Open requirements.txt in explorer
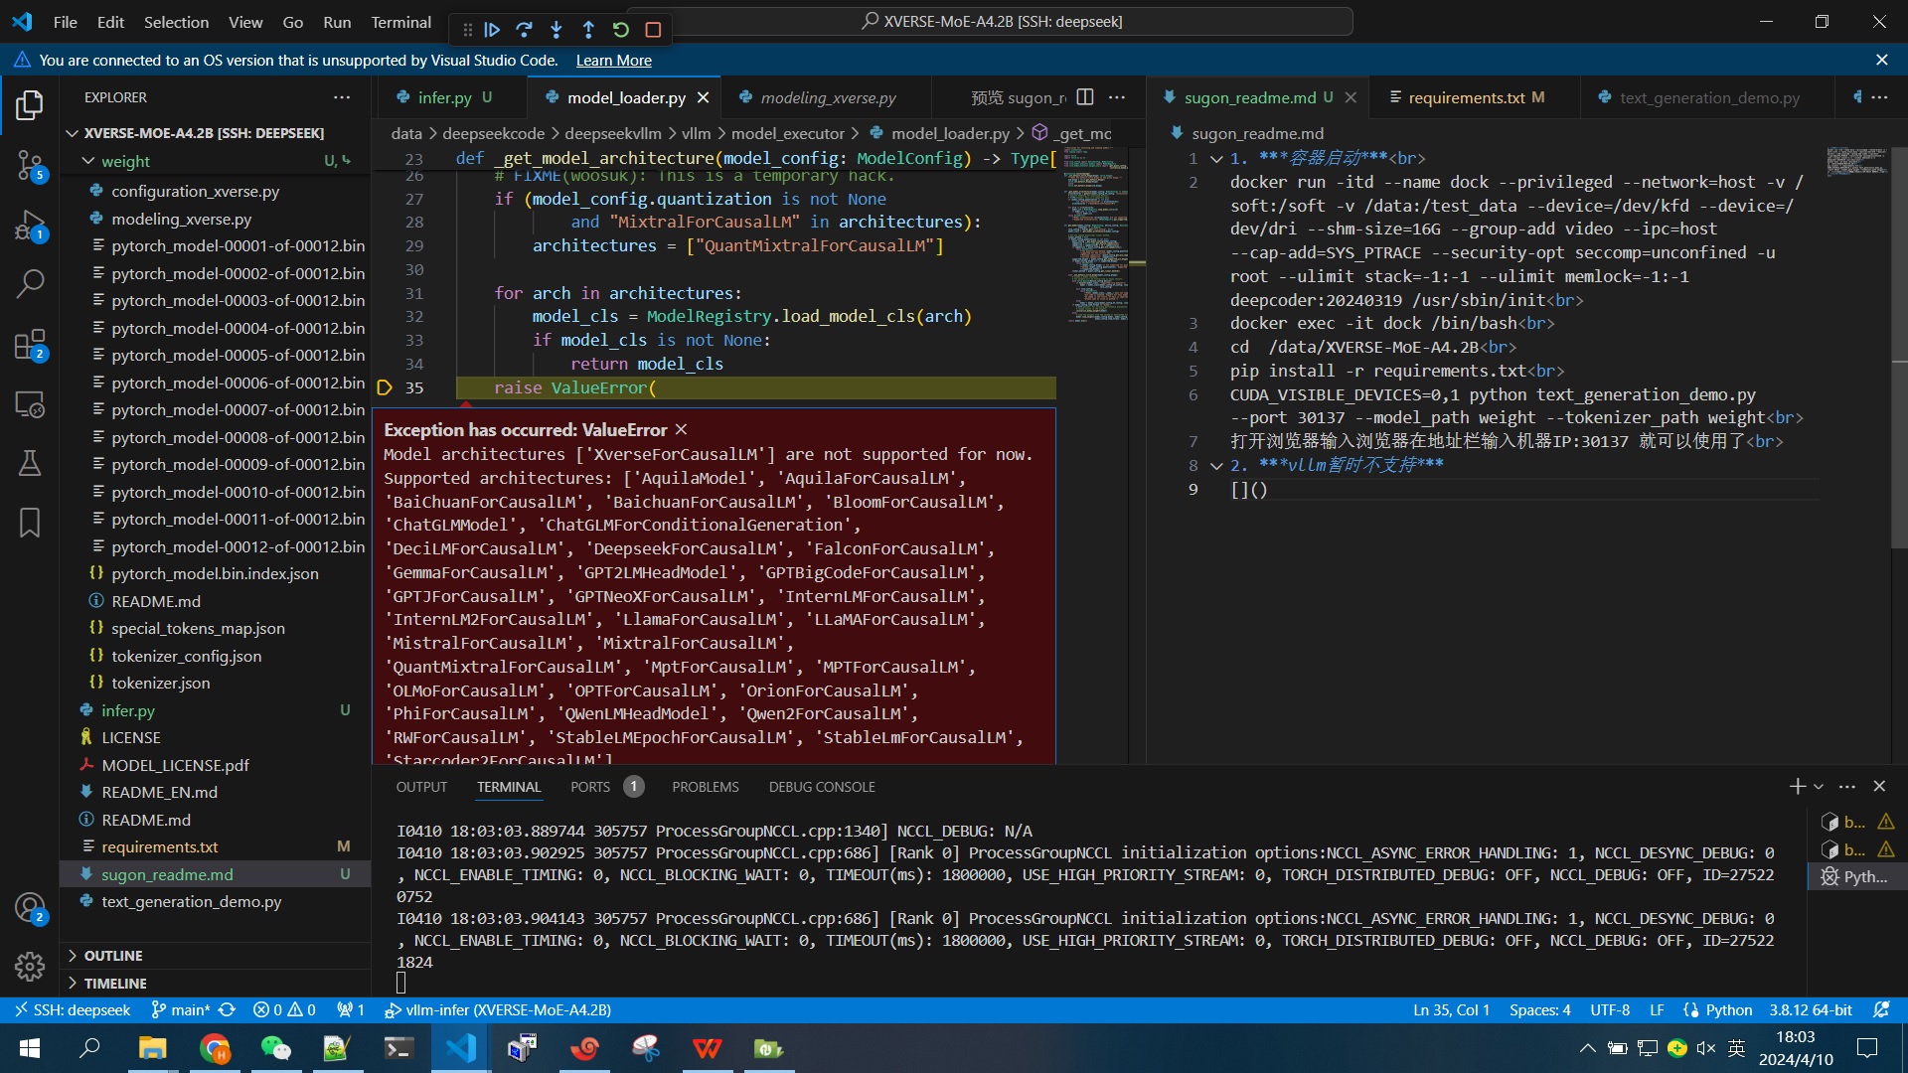The height and width of the screenshot is (1073, 1908). coord(159,846)
